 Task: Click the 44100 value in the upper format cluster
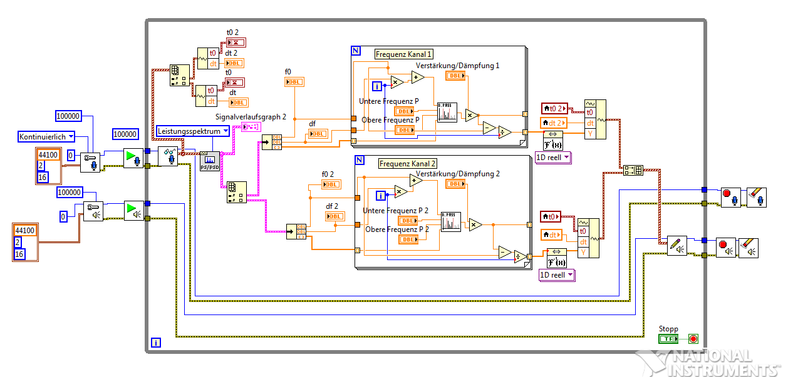(48, 154)
